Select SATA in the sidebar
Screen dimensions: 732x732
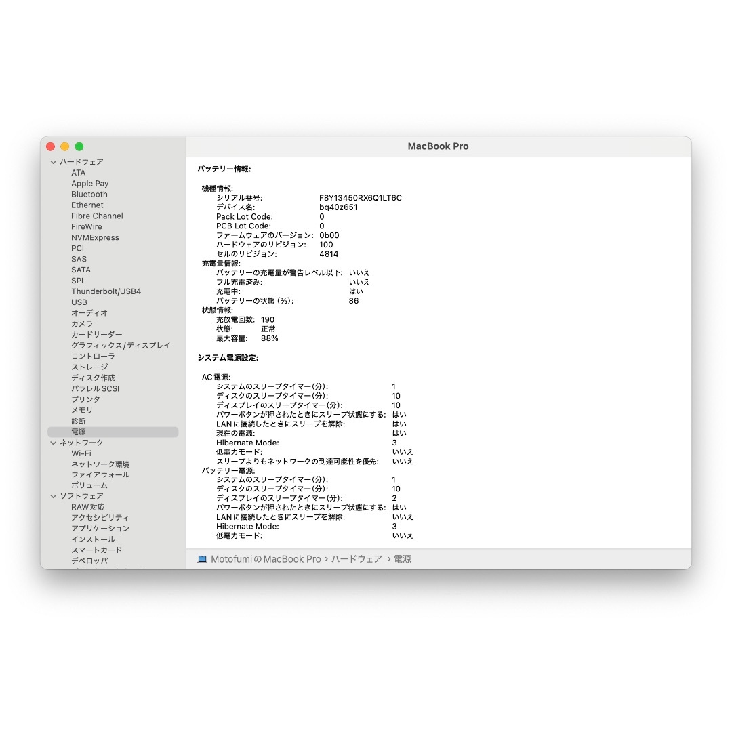[x=81, y=270]
